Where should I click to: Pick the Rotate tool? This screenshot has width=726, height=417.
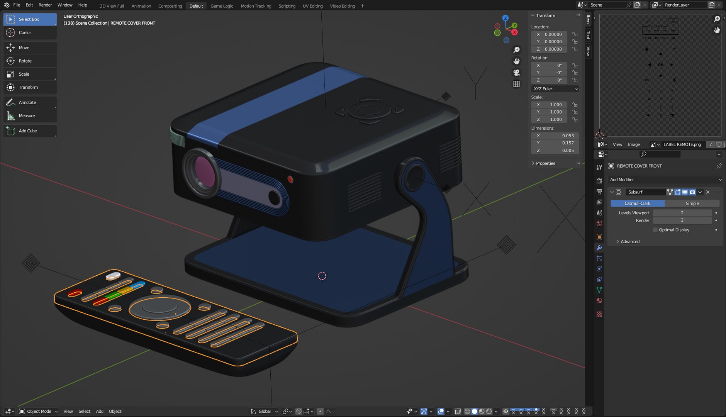click(30, 61)
